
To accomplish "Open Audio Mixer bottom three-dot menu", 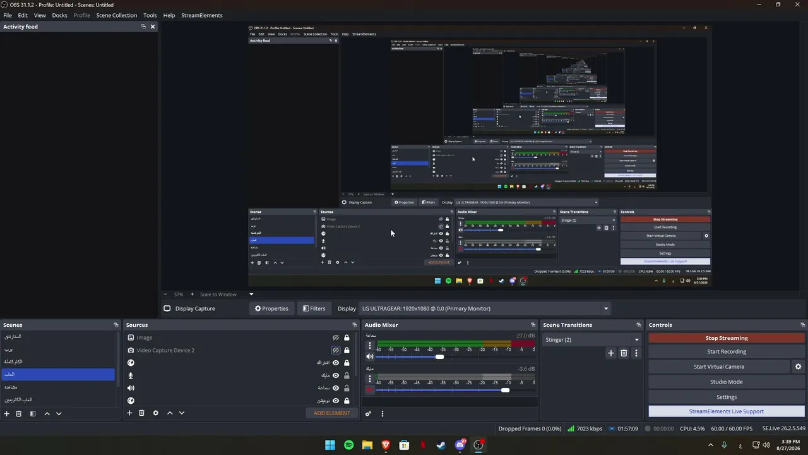I will (x=382, y=414).
